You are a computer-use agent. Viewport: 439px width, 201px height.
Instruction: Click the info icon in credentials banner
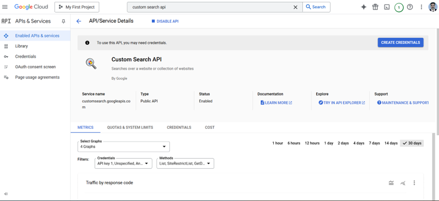tap(87, 43)
